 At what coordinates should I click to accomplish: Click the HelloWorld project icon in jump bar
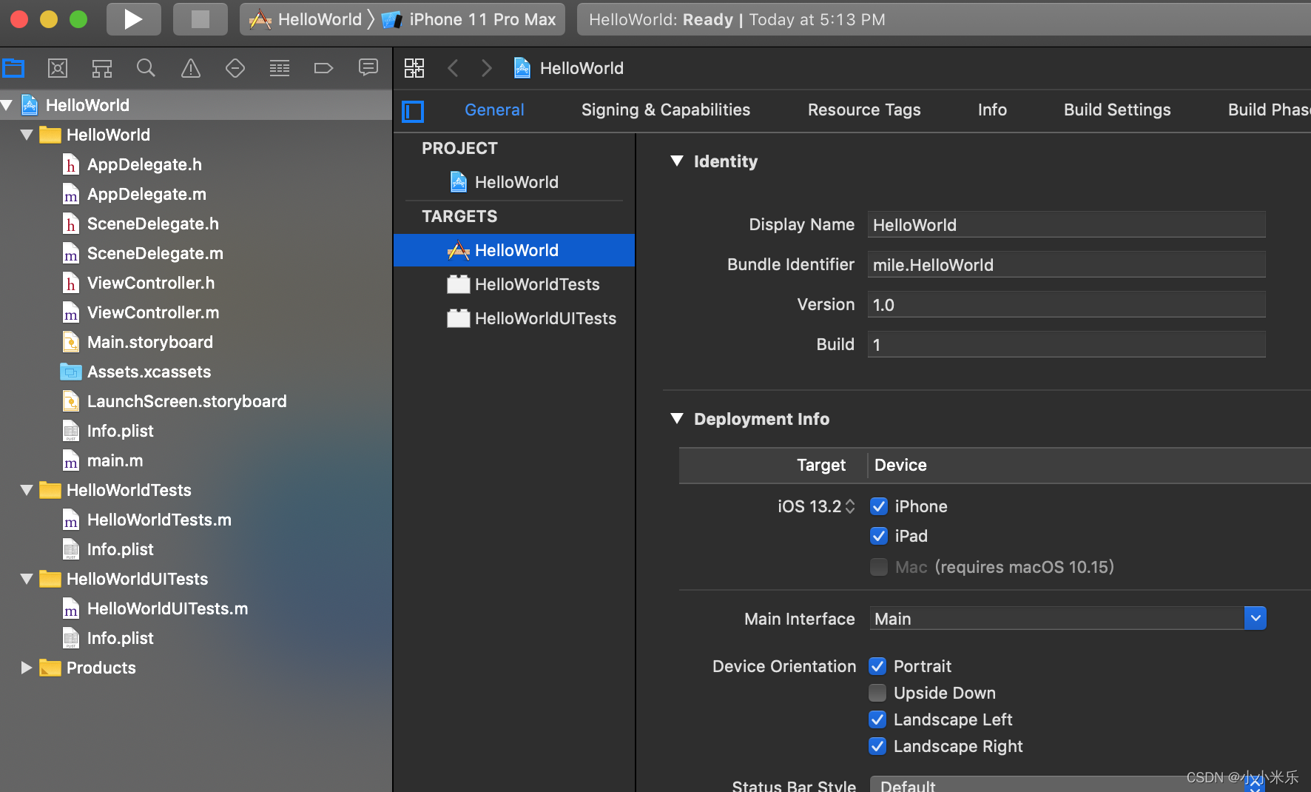(522, 68)
